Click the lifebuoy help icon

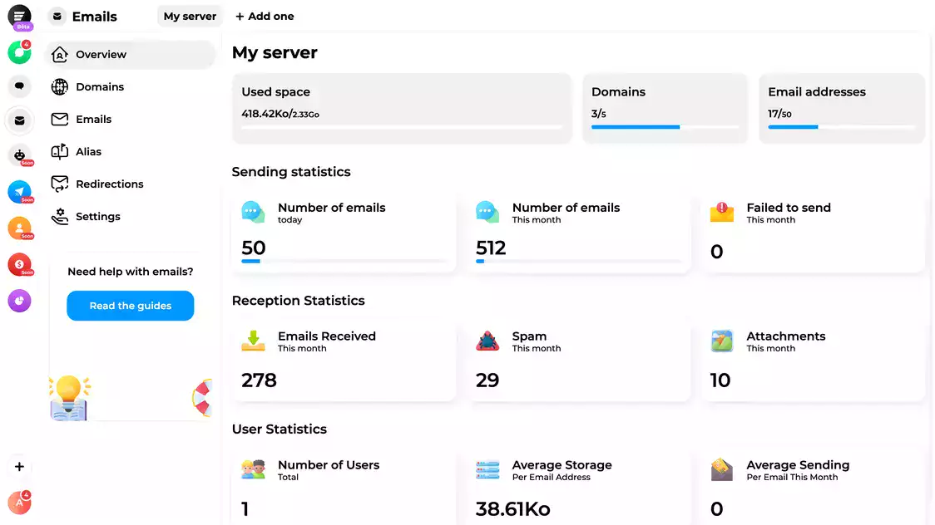(x=203, y=398)
